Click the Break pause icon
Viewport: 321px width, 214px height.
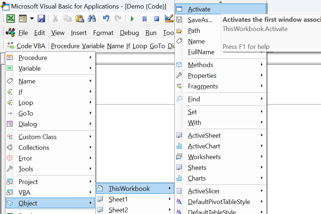[x=144, y=19]
